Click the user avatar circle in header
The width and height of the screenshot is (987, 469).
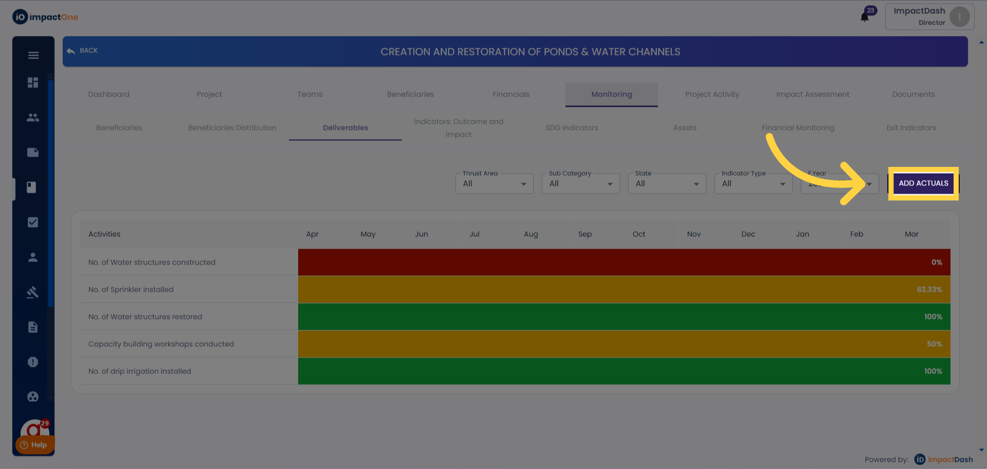tap(959, 17)
